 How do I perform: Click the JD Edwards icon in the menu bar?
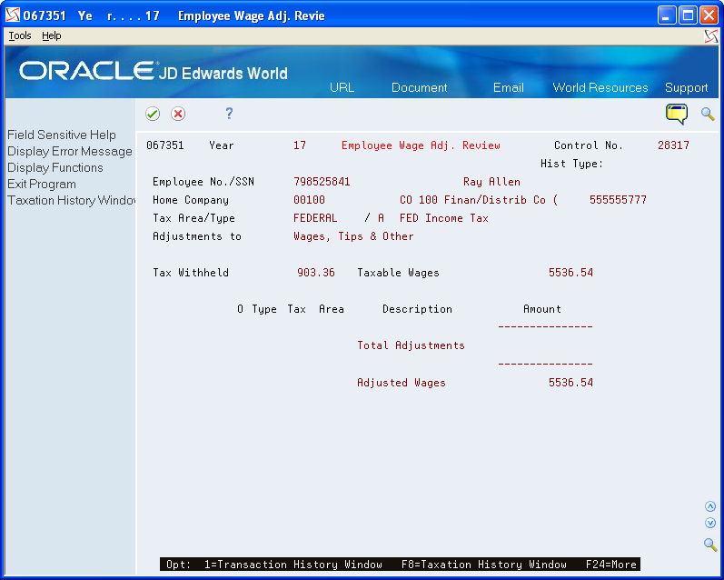pos(711,36)
